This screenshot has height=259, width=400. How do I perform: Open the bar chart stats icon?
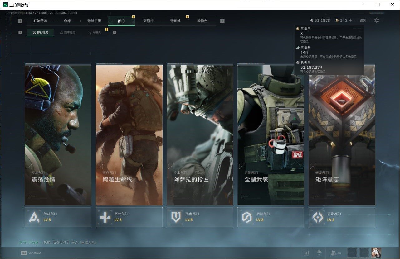click(306, 253)
